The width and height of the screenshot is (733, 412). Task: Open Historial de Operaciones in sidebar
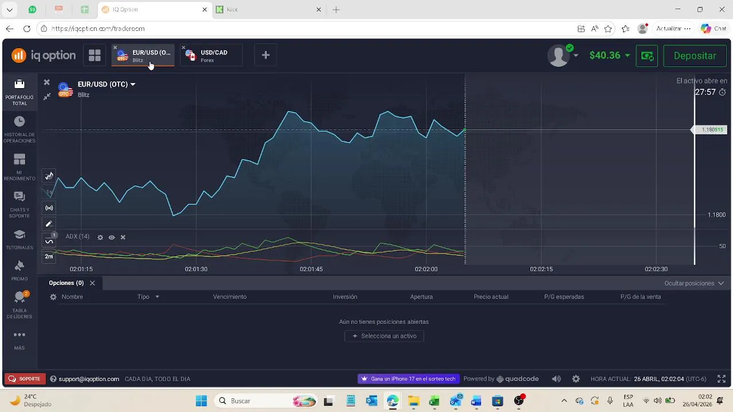(x=19, y=129)
